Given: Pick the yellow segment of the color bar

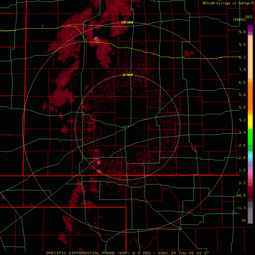Looking at the screenshot, I should click(250, 121).
